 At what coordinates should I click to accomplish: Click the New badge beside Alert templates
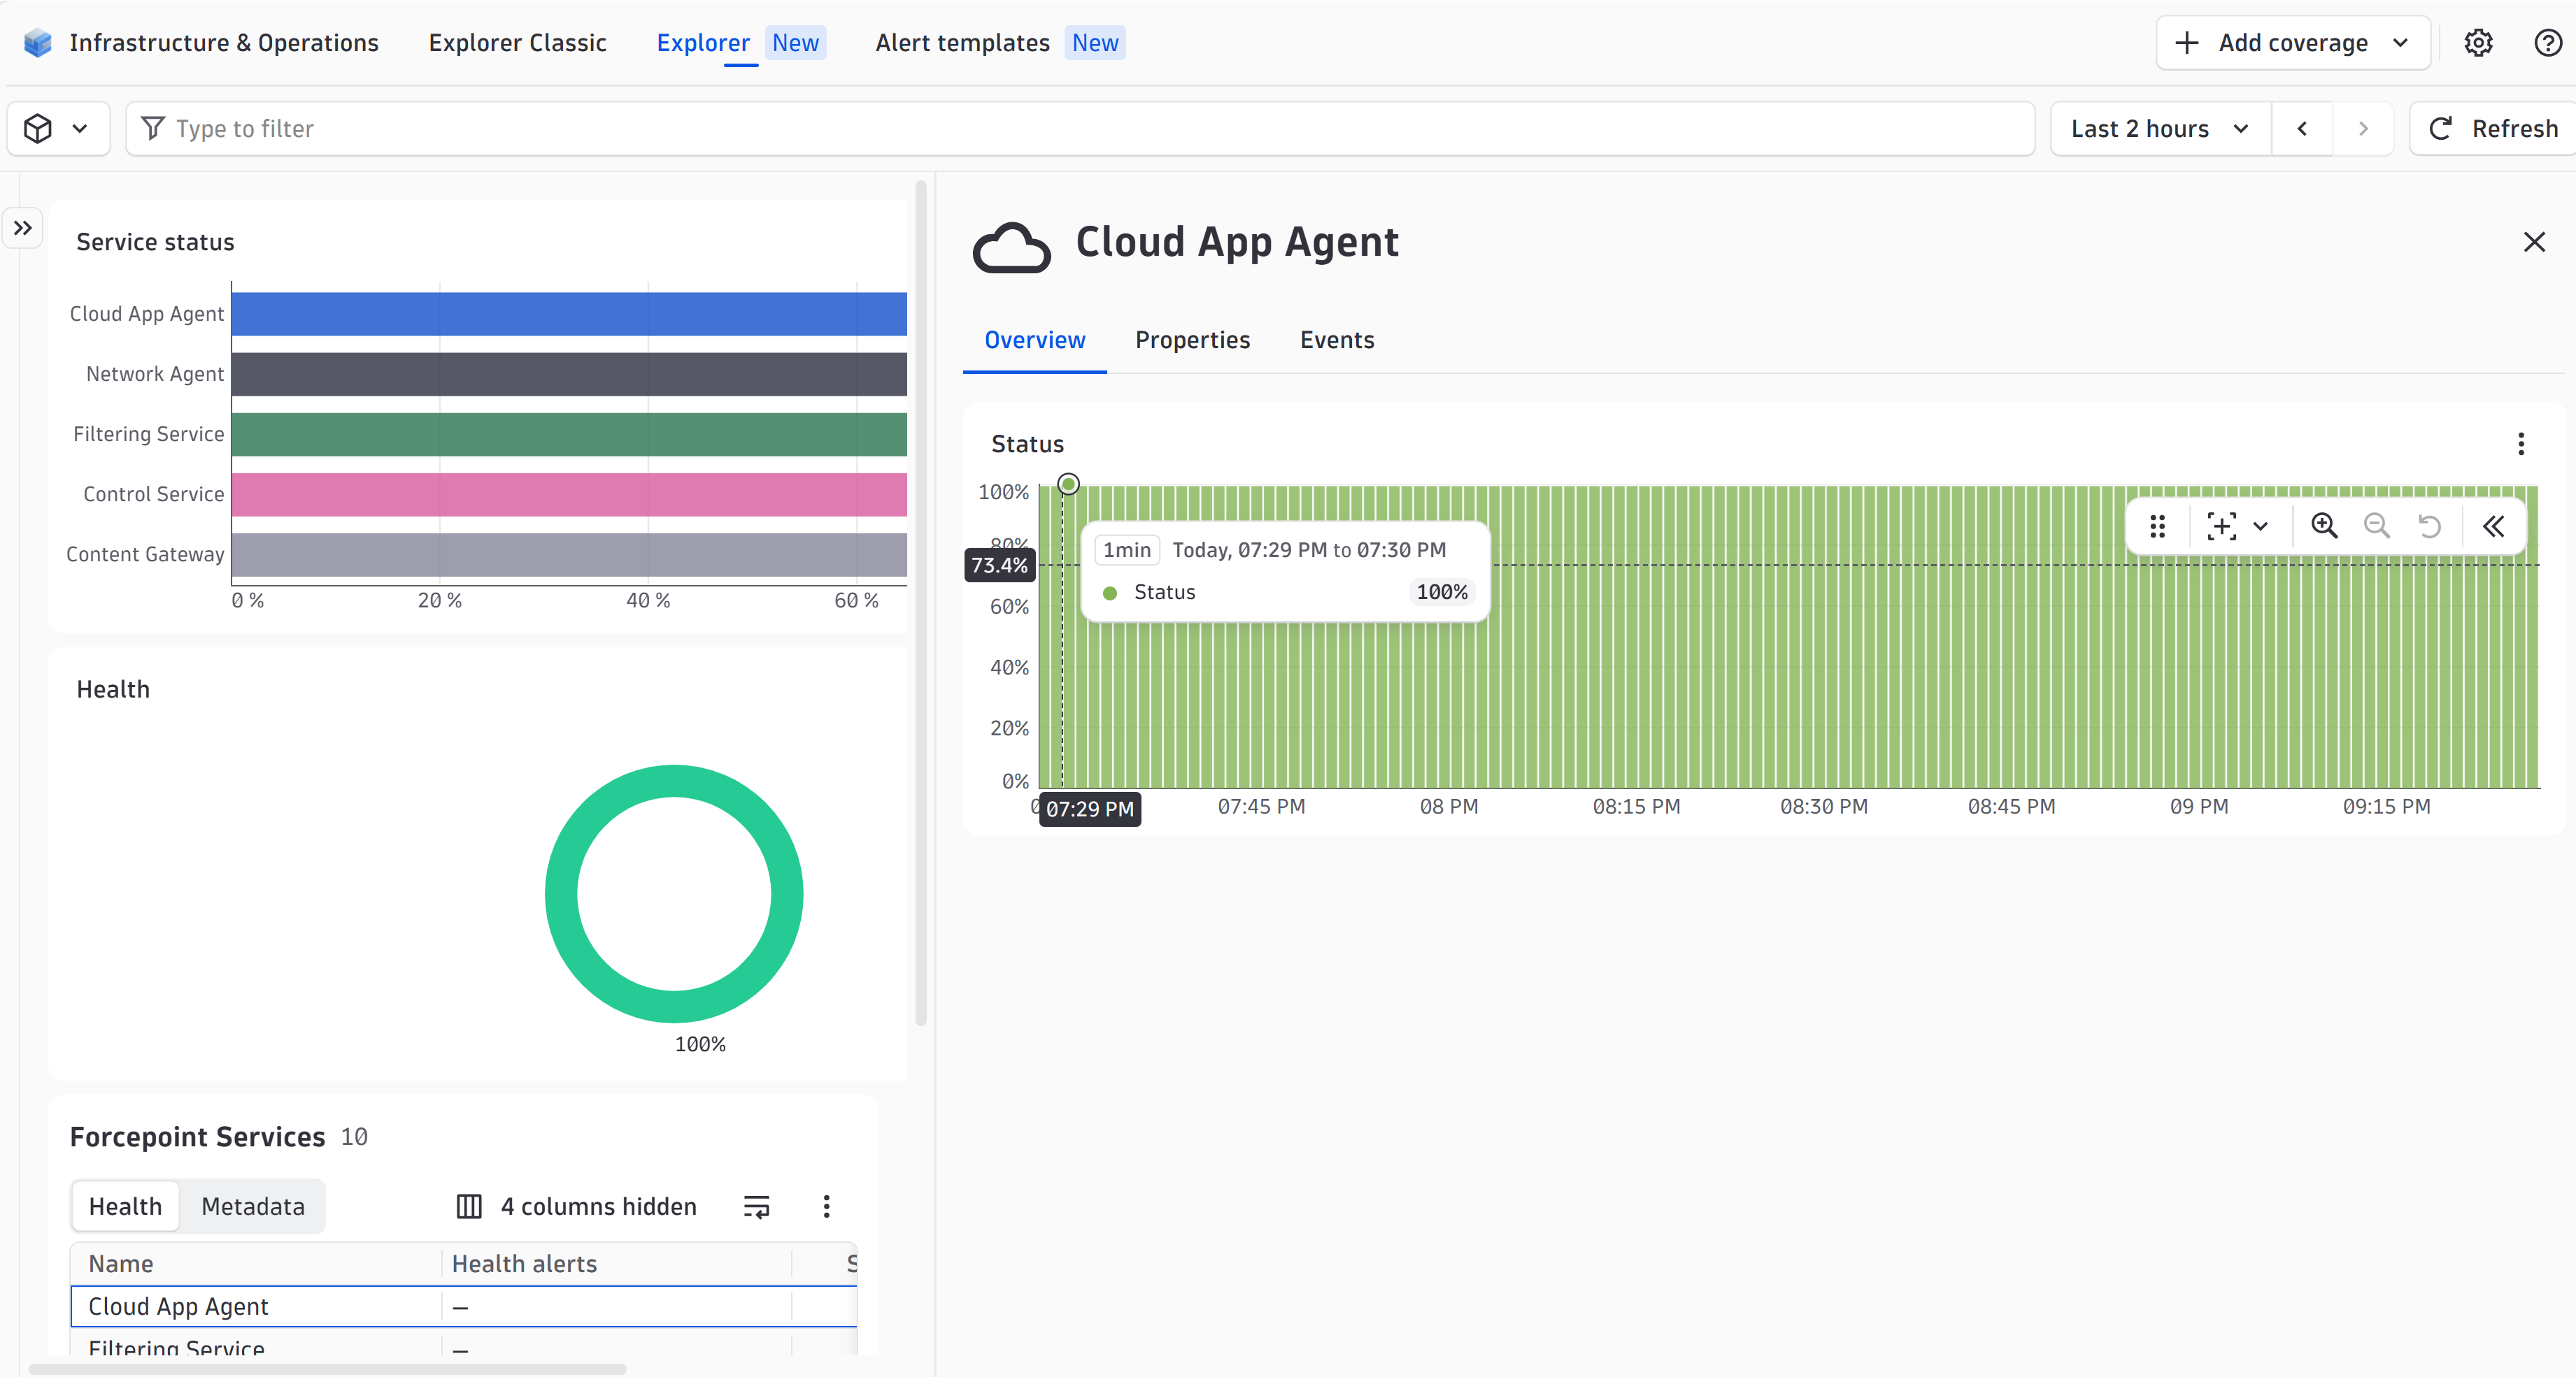click(1095, 43)
